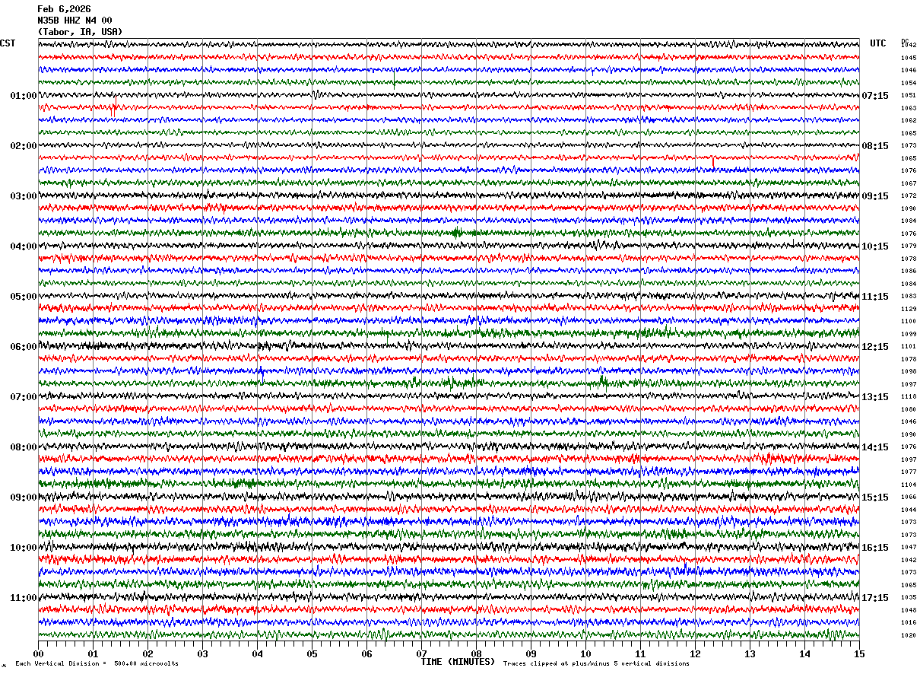The height and width of the screenshot is (674, 920).
Task: Click the '09:15' UTC time label
Action: pos(875,196)
